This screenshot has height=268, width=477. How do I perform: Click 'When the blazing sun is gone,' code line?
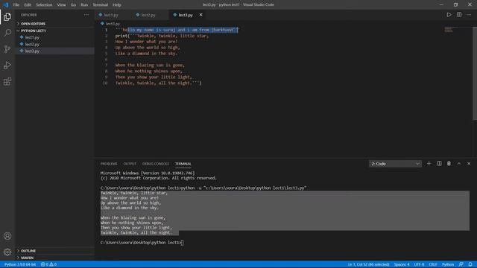[150, 65]
